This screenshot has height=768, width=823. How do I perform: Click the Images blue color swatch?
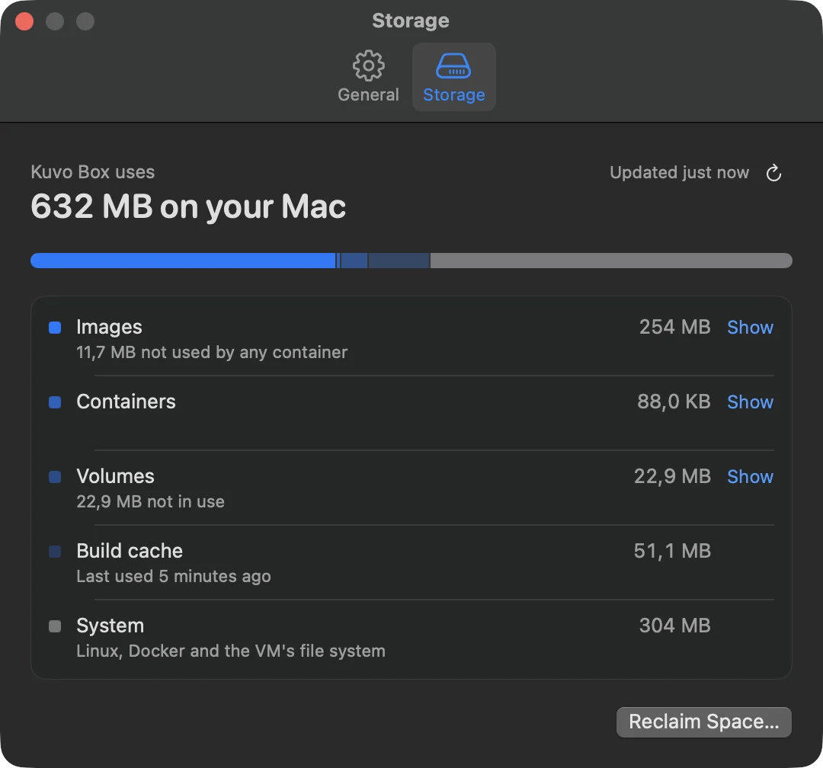(55, 328)
